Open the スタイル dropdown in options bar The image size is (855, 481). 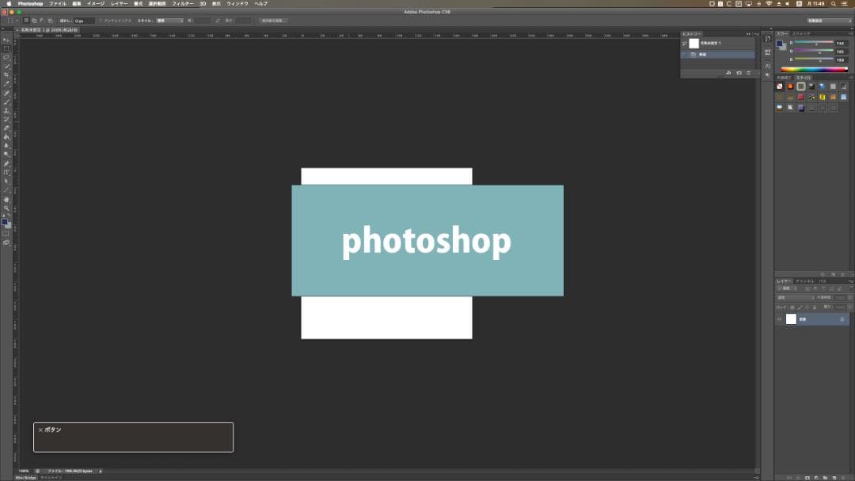(x=169, y=21)
